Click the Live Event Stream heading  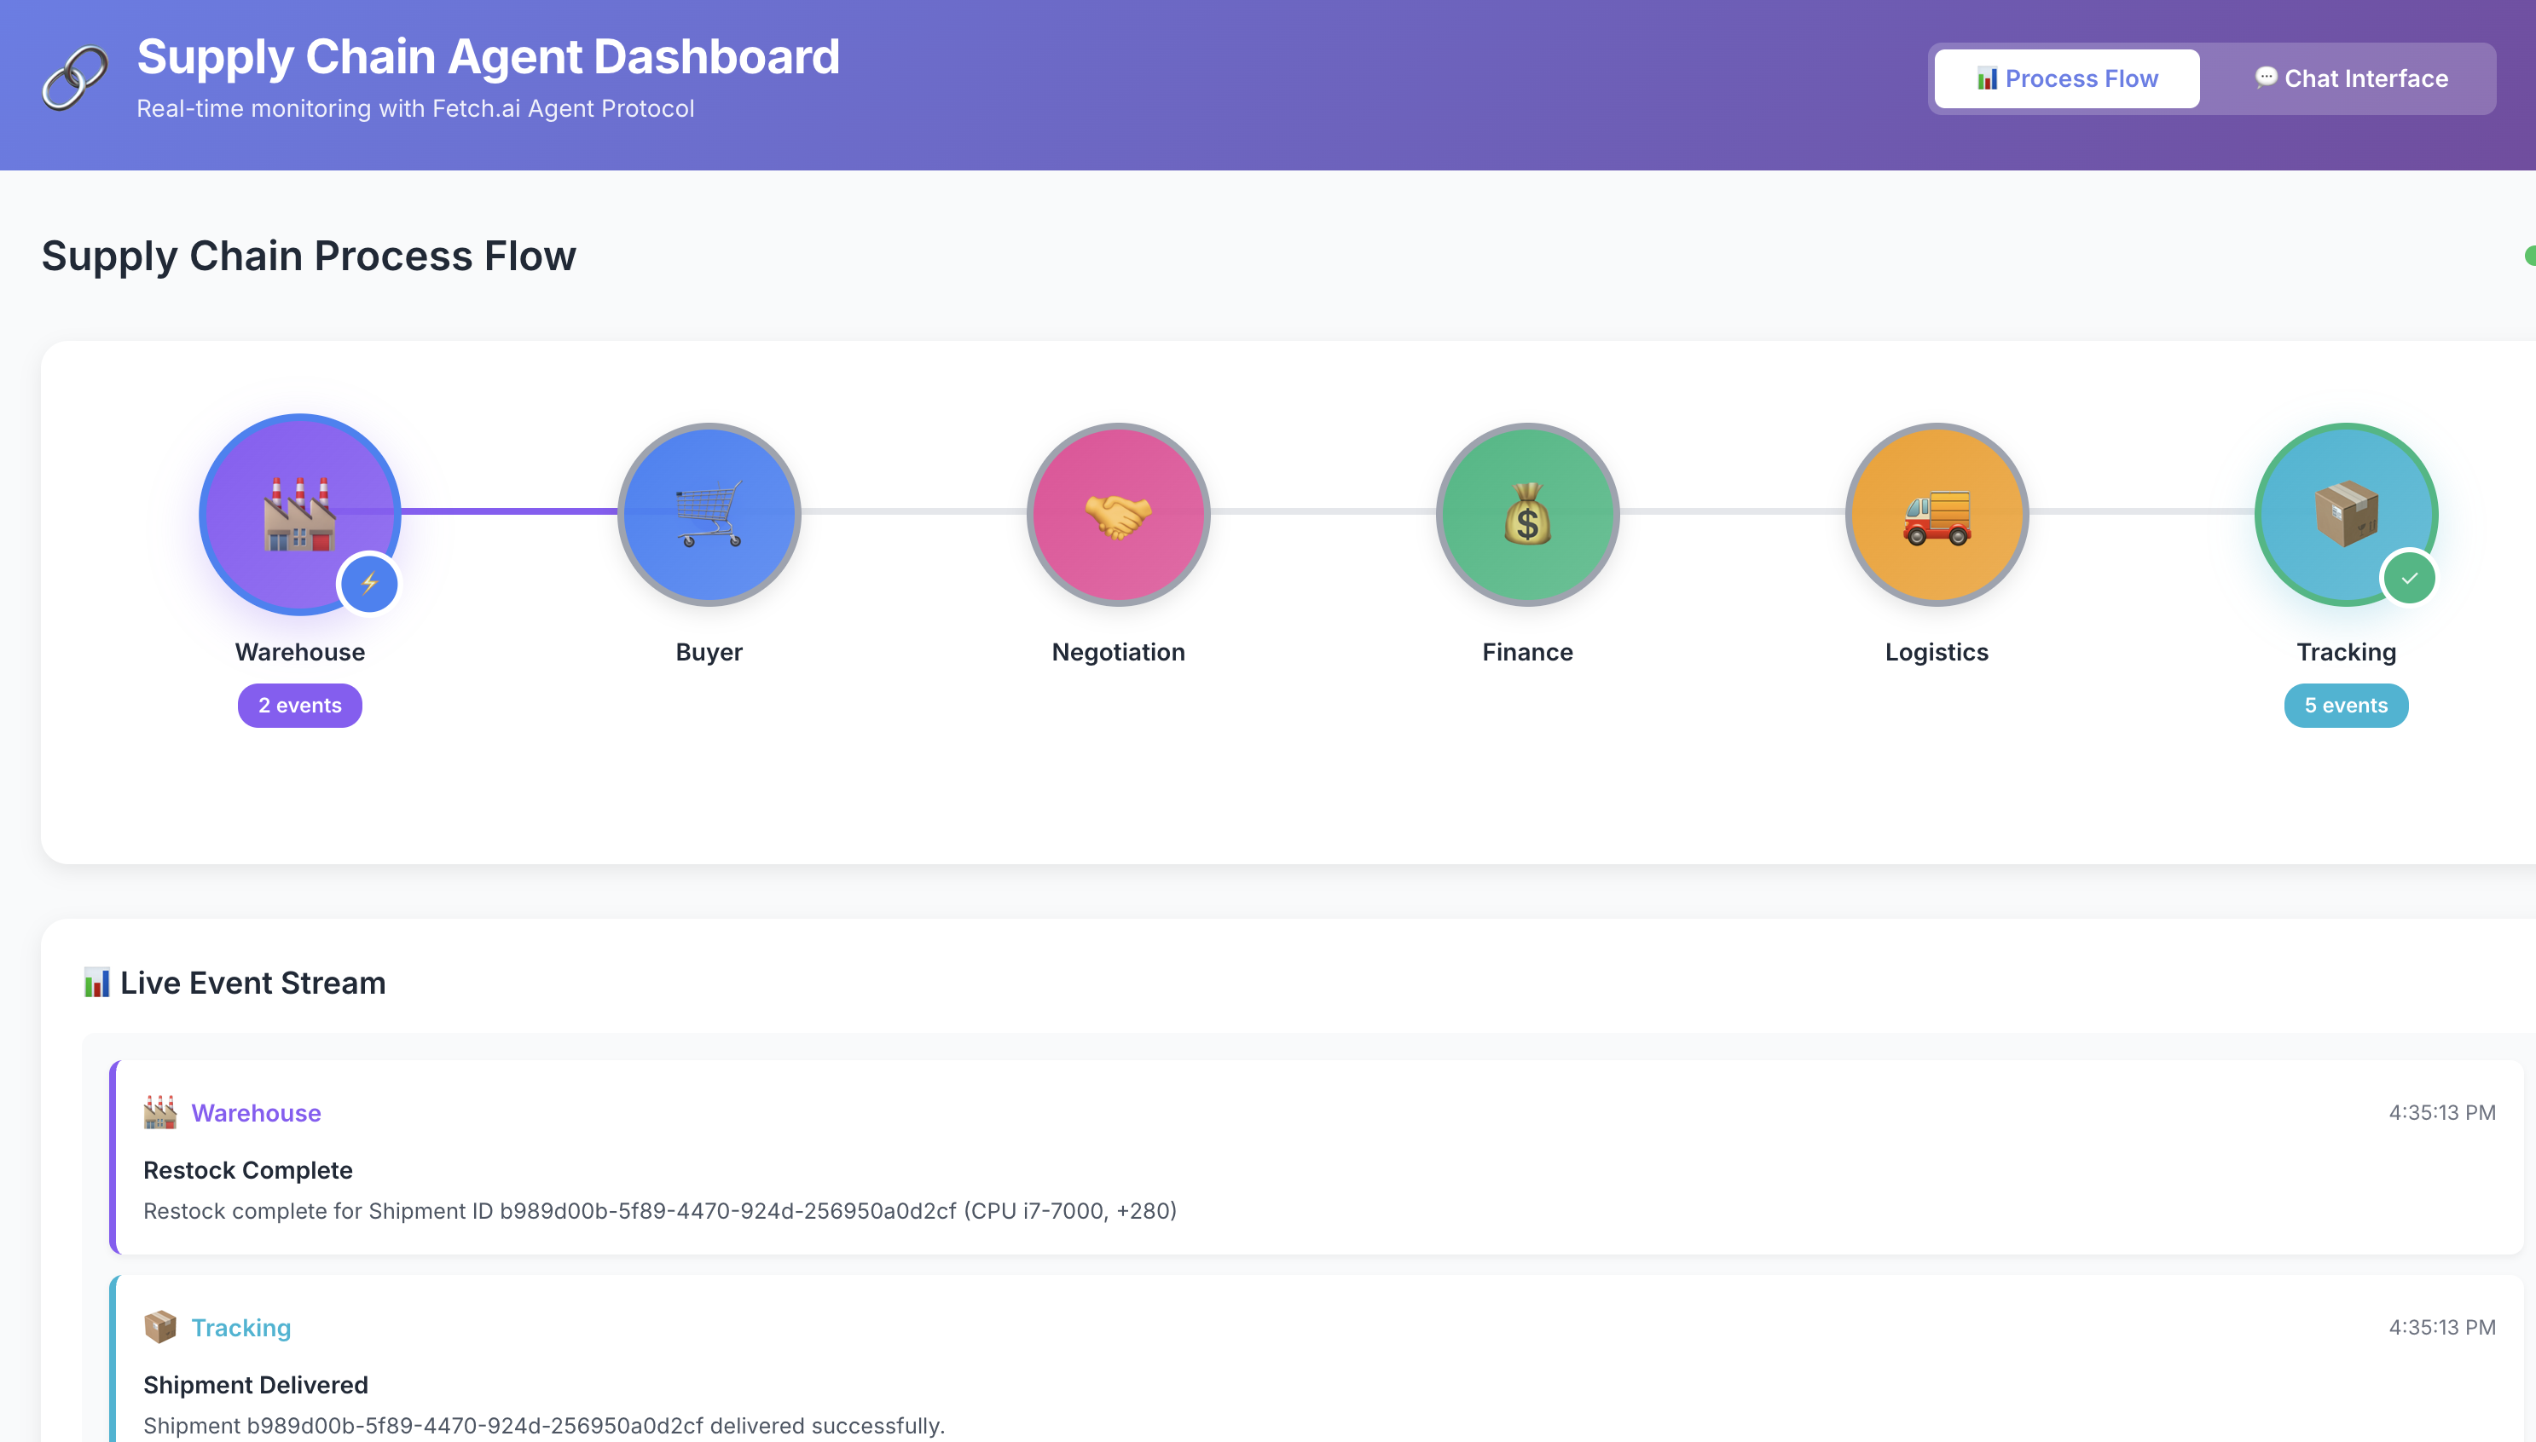pyautogui.click(x=252, y=983)
